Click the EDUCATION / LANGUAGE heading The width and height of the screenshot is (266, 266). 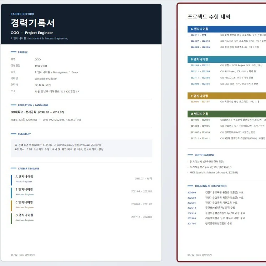coord(33,105)
